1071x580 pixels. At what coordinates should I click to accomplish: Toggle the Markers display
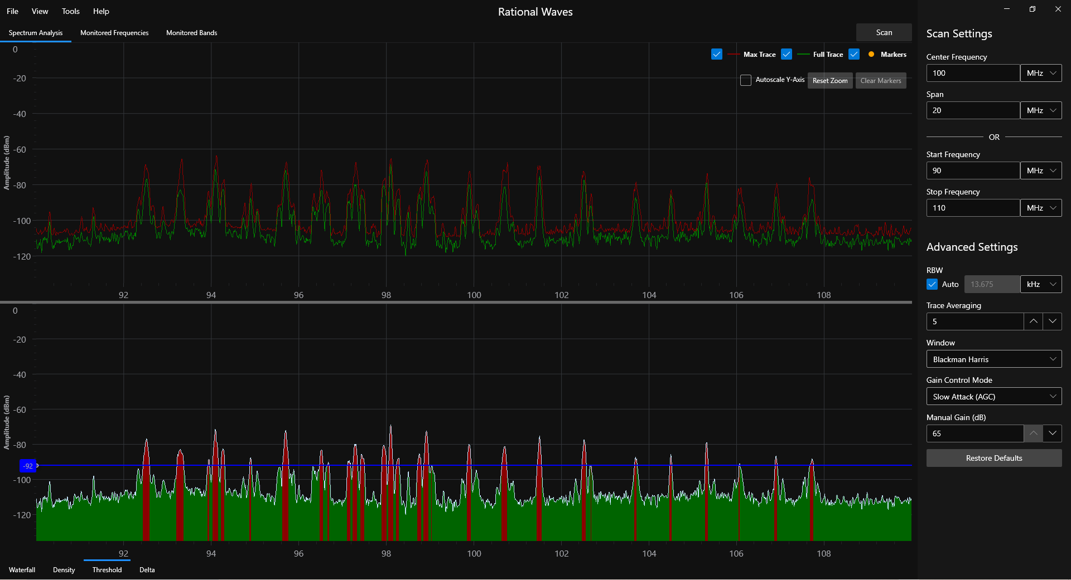click(853, 54)
